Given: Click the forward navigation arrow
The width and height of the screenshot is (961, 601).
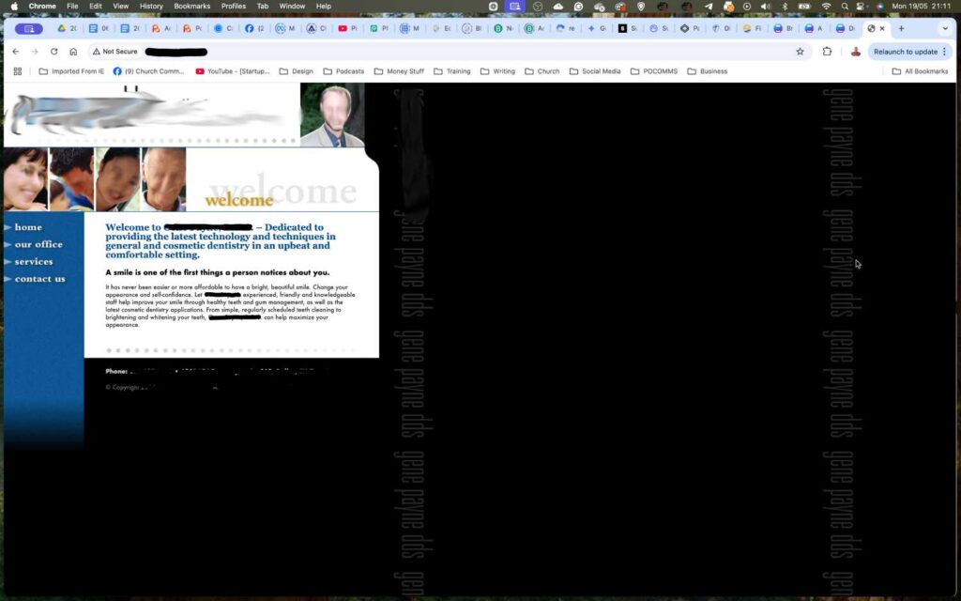Looking at the screenshot, I should [x=34, y=51].
